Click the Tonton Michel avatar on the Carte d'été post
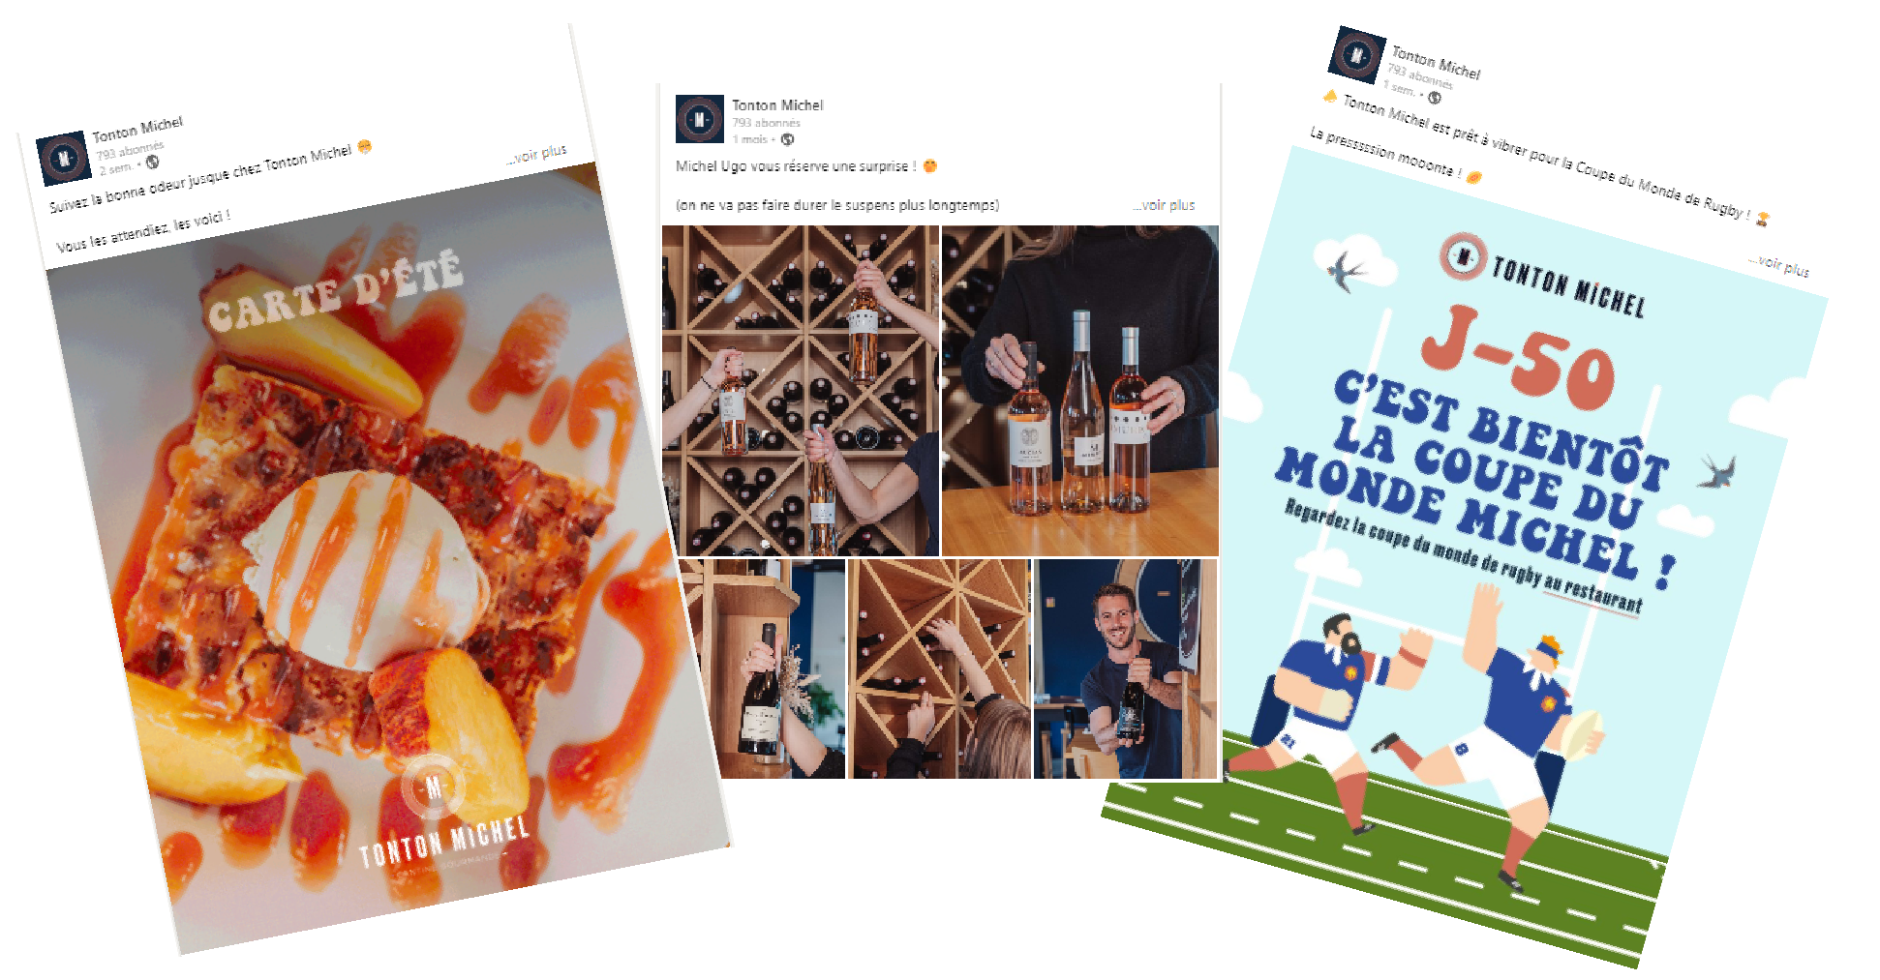This screenshot has width=1880, height=980. 64,159
